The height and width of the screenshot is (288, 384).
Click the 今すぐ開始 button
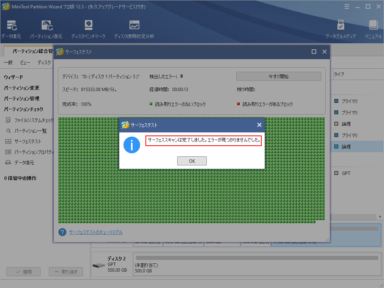coord(278,76)
